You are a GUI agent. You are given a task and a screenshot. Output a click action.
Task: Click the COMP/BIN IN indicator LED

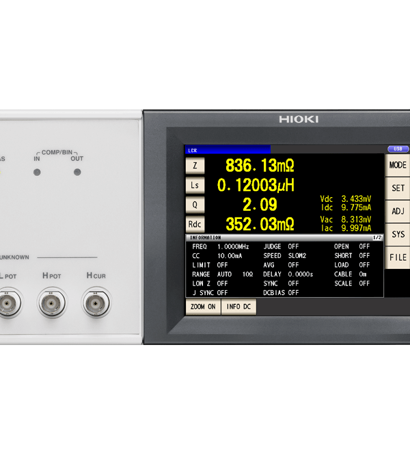pyautogui.click(x=37, y=172)
